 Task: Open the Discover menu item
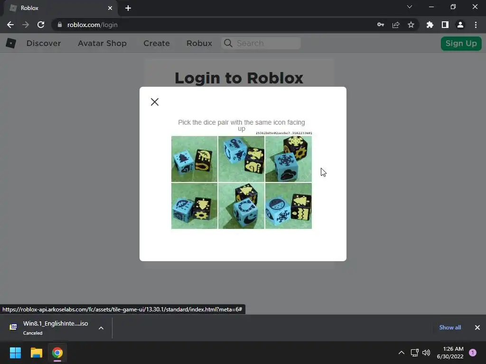[x=44, y=43]
